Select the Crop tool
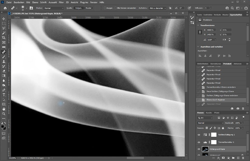 (4, 38)
